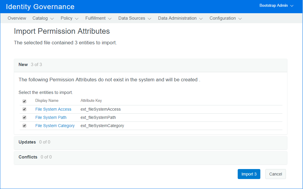Deselect the File System Category checkbox
303x189 pixels.
[x=24, y=126]
